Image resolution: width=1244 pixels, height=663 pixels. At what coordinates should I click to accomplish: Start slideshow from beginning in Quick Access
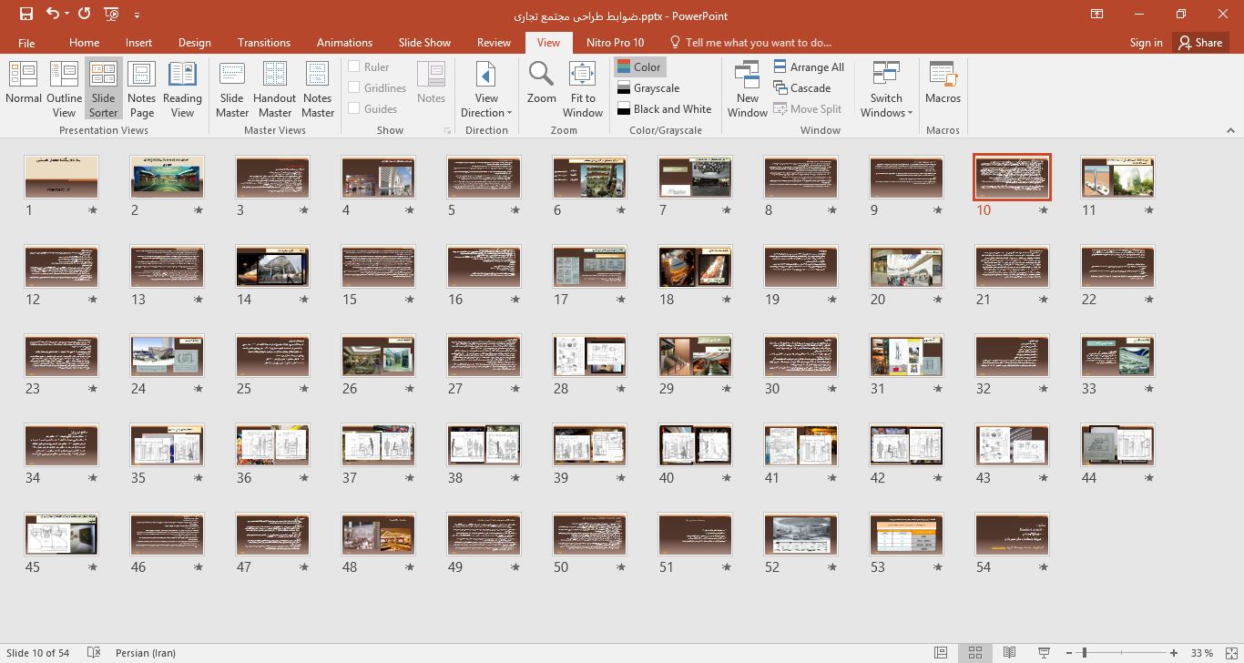(111, 15)
